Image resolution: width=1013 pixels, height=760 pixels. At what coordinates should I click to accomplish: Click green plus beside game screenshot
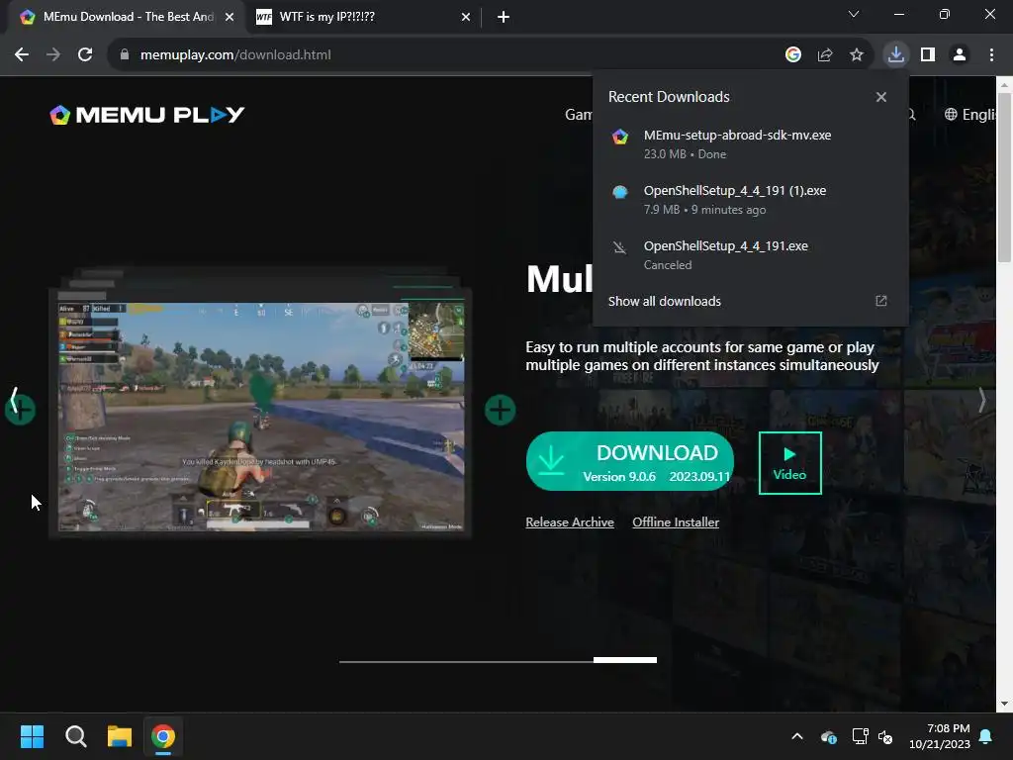[x=500, y=410]
